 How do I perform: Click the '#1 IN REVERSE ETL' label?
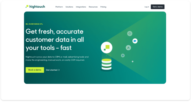[34, 24]
